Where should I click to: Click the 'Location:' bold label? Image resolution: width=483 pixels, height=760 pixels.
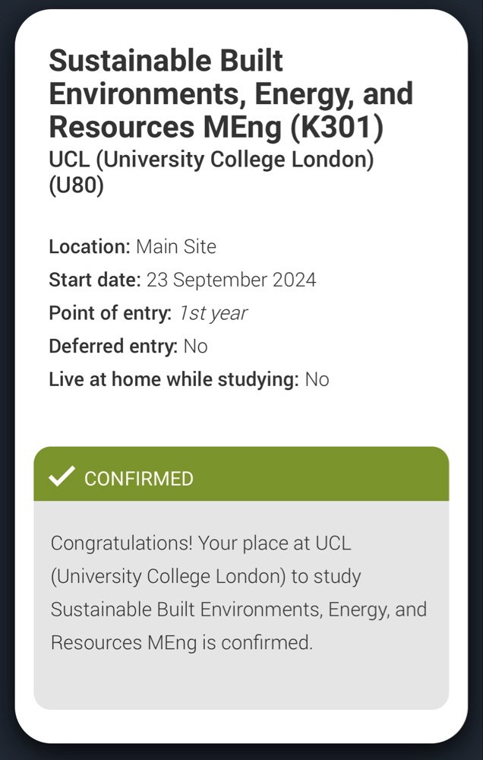coord(90,247)
